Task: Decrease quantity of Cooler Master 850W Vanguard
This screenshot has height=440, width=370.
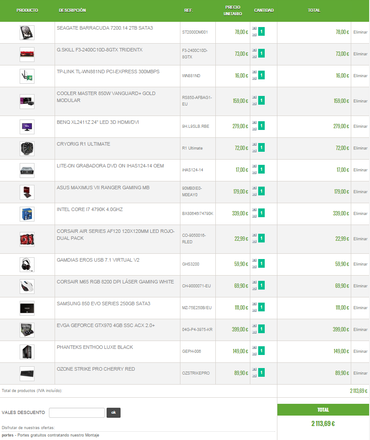Action: tap(254, 104)
